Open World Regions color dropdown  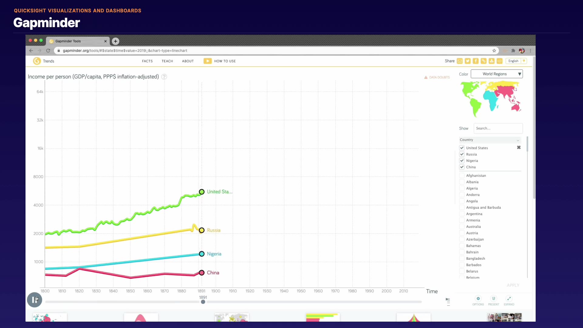[x=496, y=74]
